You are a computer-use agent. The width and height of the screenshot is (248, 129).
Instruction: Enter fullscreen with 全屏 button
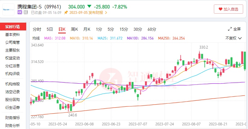click(234, 29)
